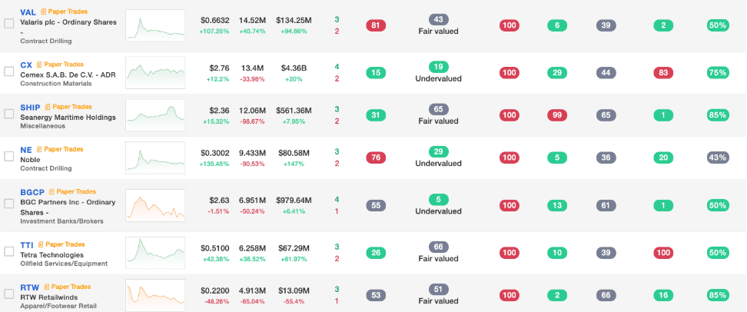This screenshot has height=312, width=747.
Task: Click the Paper Trades icon beside SHIP
Action: [48, 107]
